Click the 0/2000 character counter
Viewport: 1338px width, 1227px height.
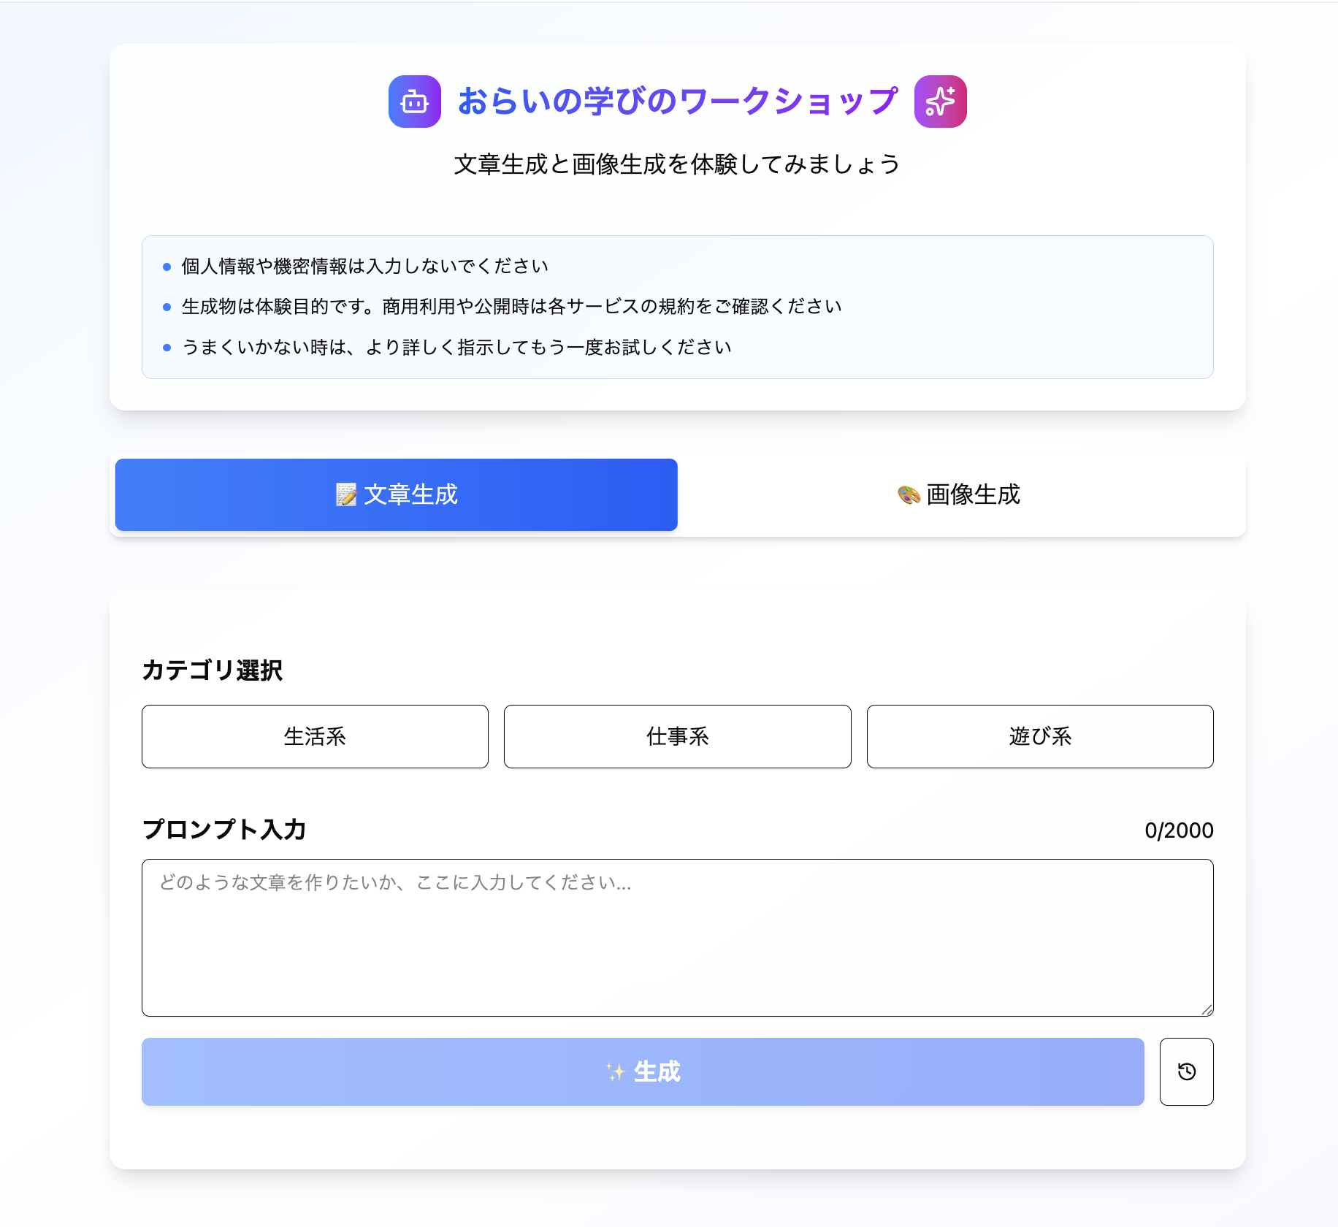pos(1180,830)
